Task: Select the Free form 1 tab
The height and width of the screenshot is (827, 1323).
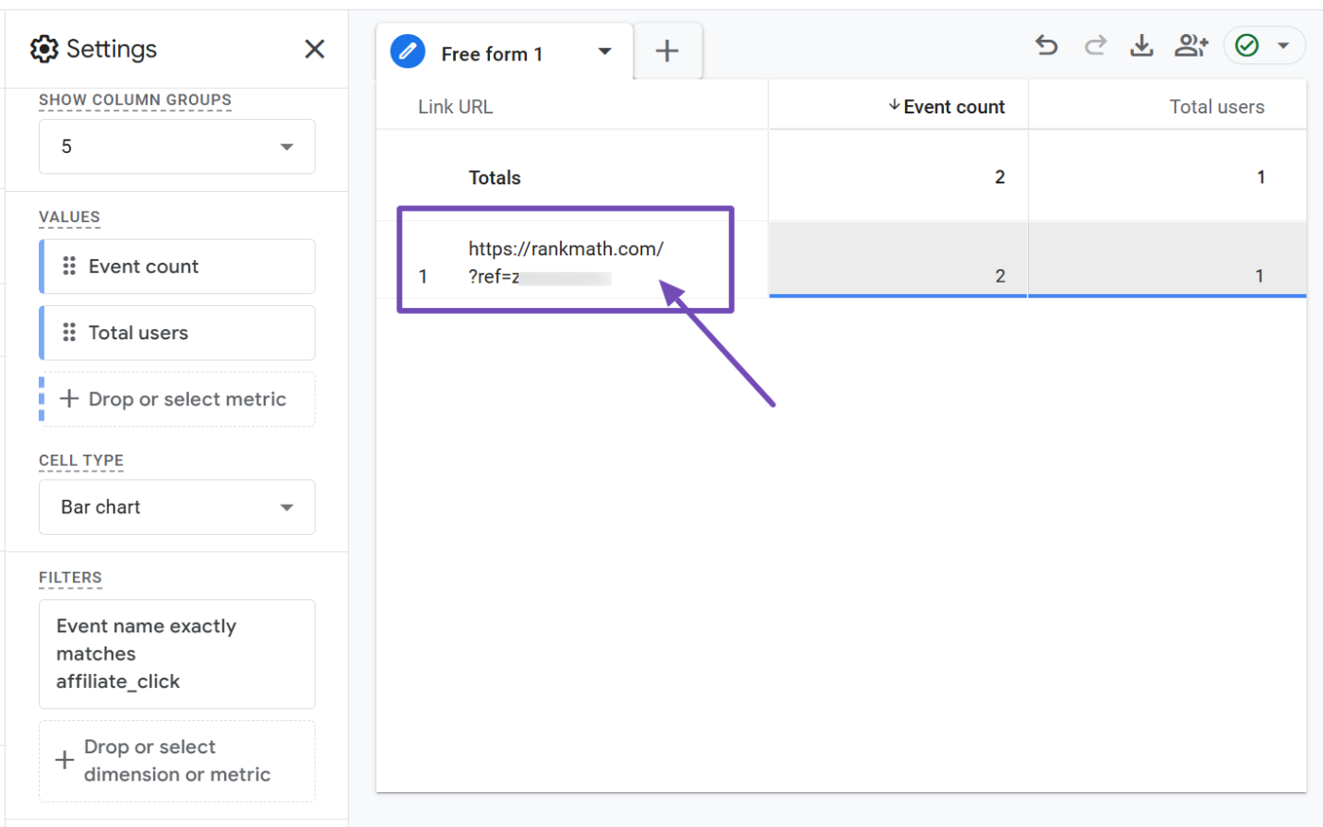Action: 492,54
